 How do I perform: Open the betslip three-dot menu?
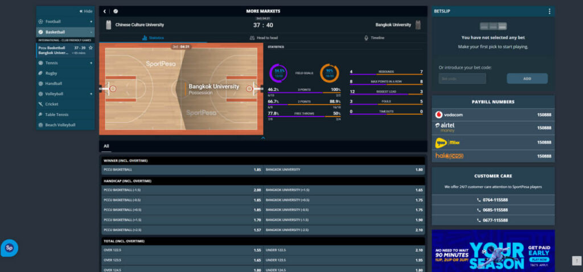pos(549,11)
